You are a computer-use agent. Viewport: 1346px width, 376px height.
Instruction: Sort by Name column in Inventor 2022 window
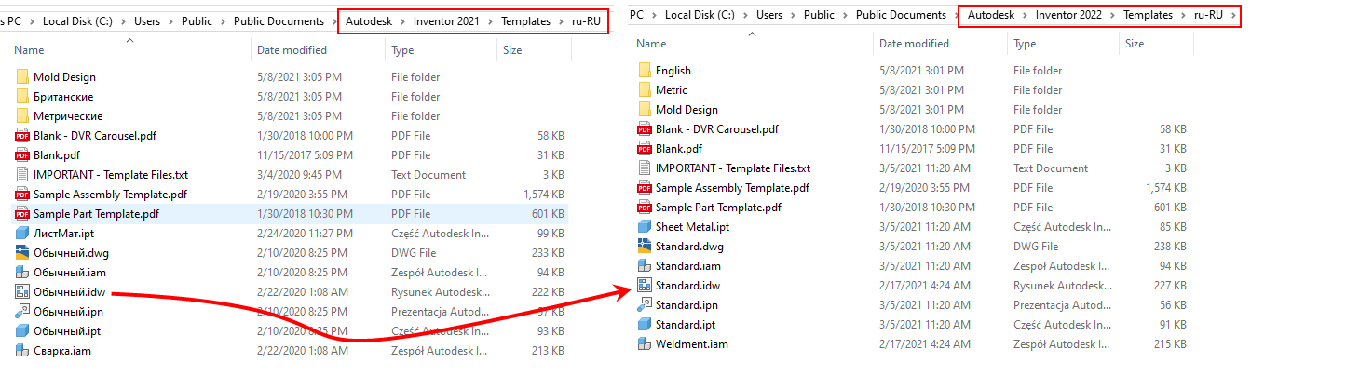[x=651, y=44]
